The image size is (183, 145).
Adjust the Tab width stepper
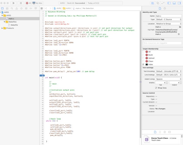[x=167, y=83]
